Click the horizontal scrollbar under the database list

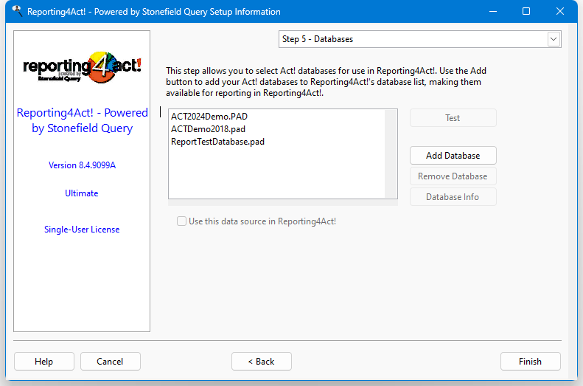[x=283, y=202]
